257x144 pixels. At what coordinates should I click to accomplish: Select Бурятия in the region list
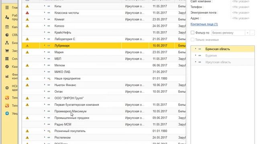(211, 56)
